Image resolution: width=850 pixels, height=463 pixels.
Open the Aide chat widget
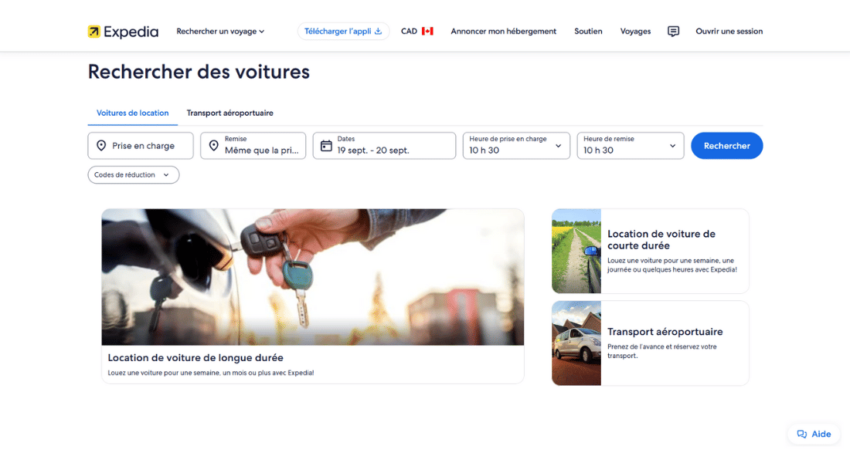[x=814, y=434]
